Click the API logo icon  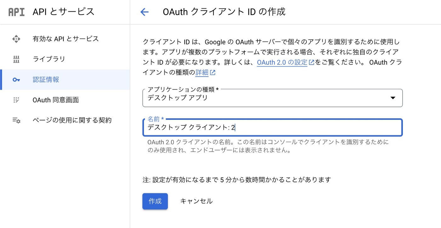point(16,12)
